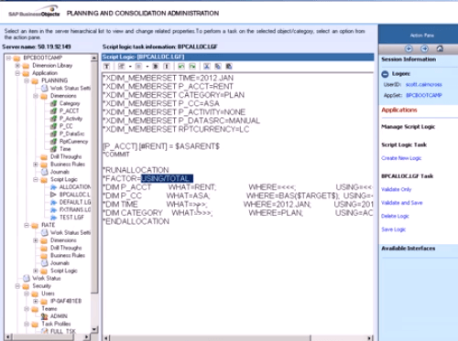Screen dimensions: 458x341
Task: Collapse the Logon session information section
Action: pyautogui.click(x=385, y=74)
